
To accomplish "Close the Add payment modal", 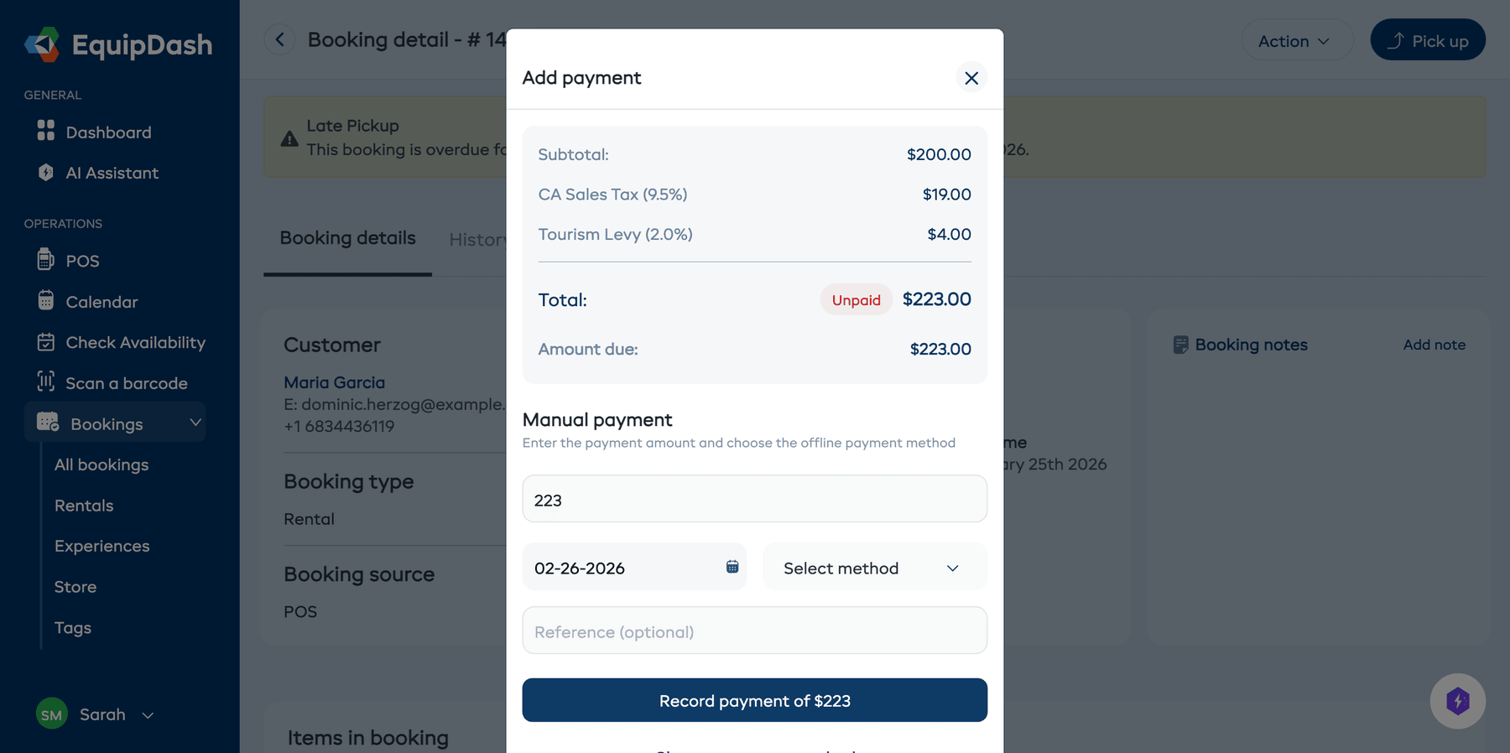I will pyautogui.click(x=971, y=77).
